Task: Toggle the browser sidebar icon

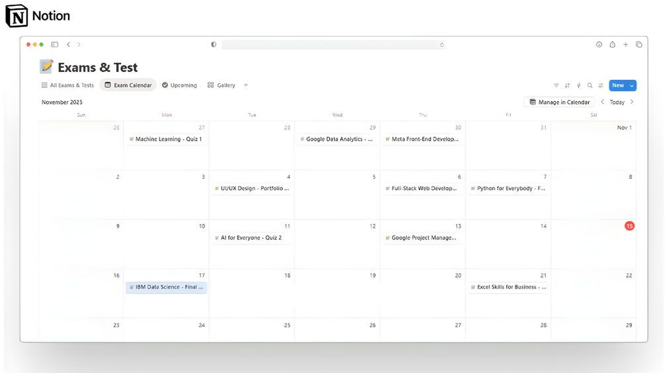Action: (x=55, y=44)
